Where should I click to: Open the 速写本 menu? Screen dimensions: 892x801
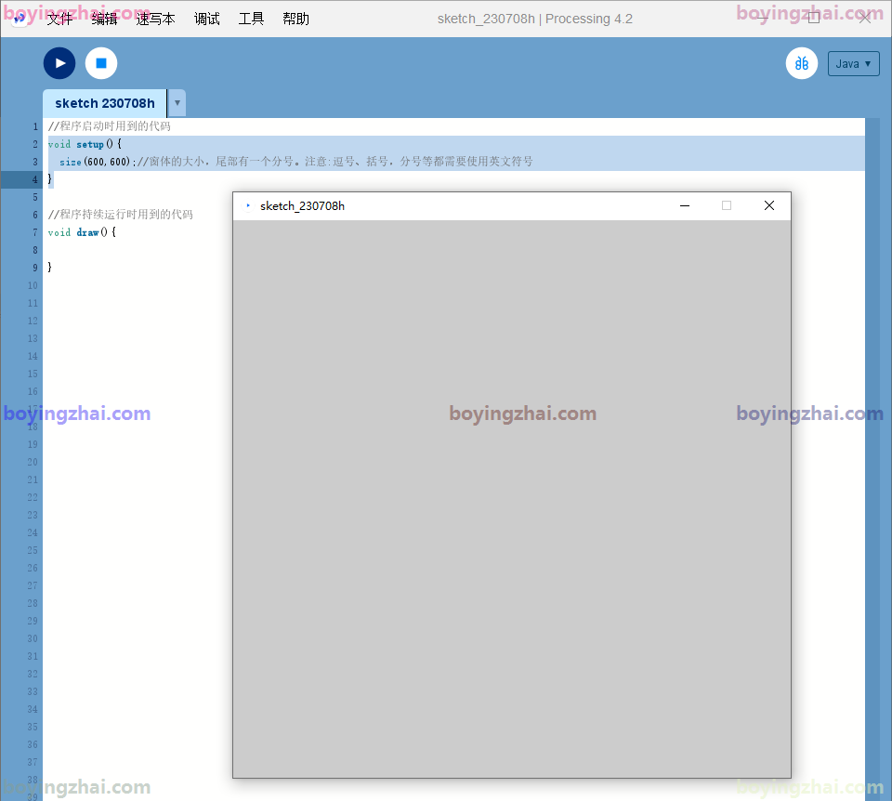click(x=155, y=19)
